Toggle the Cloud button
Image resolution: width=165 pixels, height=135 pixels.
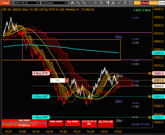pos(145,3)
